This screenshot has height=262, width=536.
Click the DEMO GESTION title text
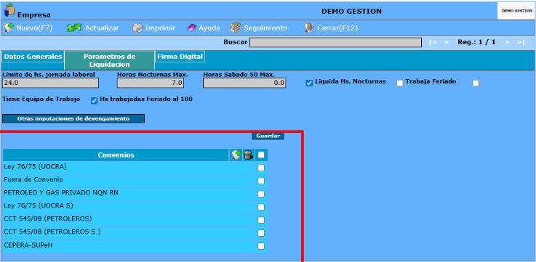(351, 12)
